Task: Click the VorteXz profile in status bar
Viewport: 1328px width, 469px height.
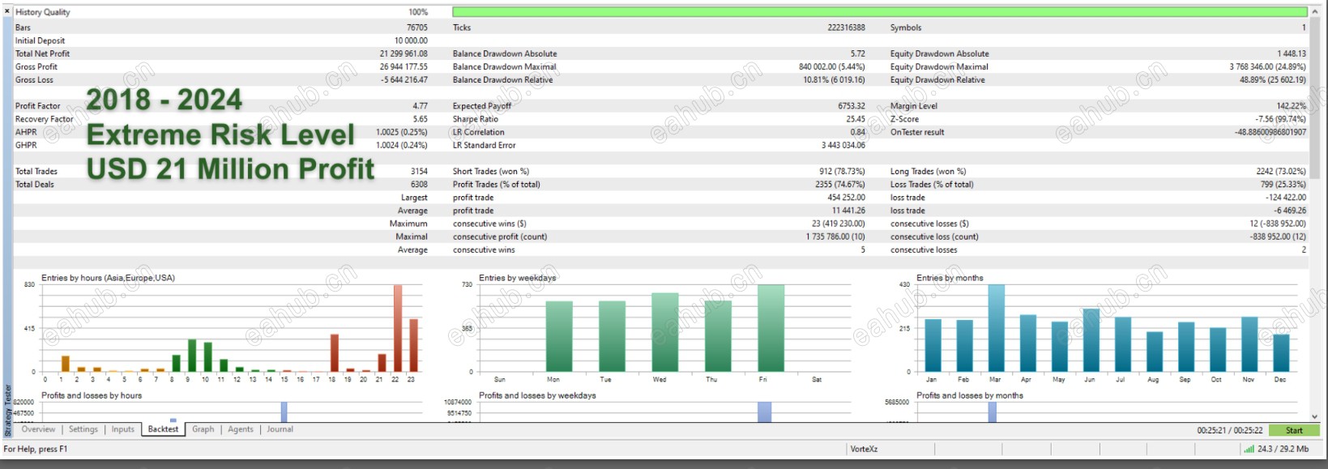Action: (x=864, y=449)
